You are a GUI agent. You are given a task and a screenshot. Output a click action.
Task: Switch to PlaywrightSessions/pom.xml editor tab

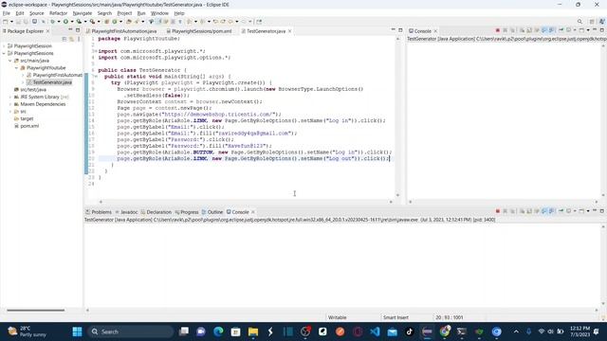coord(199,31)
